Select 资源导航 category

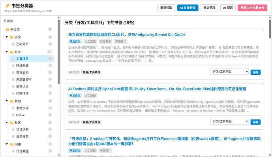[x=32, y=136]
